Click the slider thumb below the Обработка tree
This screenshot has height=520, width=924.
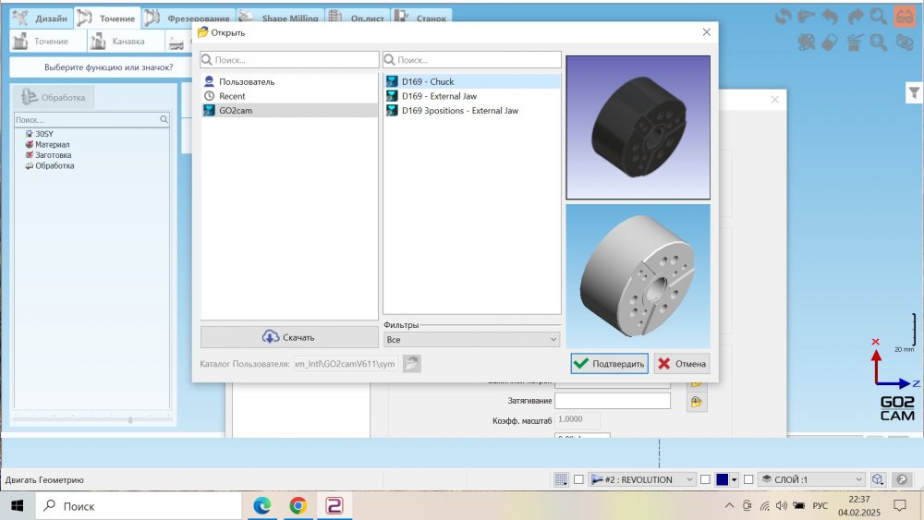click(130, 419)
